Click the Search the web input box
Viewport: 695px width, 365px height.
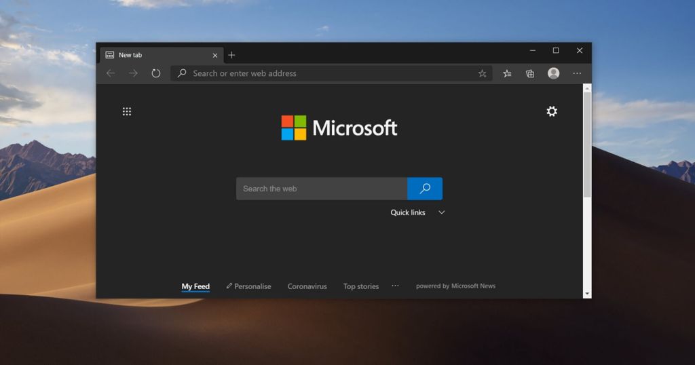(321, 189)
